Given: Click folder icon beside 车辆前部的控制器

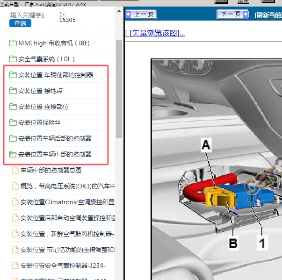Looking at the screenshot, I should pos(13,75).
